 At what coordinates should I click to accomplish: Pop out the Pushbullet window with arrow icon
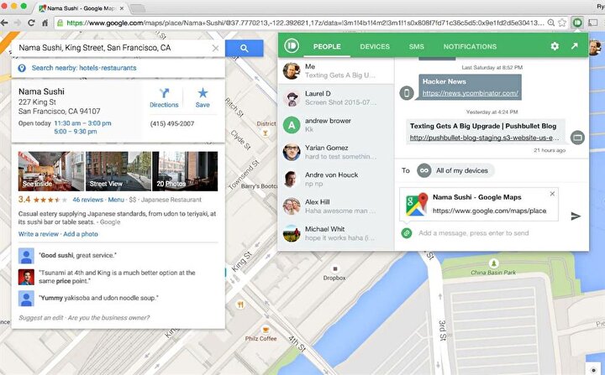pyautogui.click(x=575, y=46)
